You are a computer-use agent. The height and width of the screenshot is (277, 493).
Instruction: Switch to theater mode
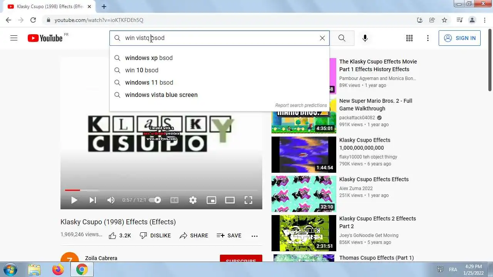(230, 200)
